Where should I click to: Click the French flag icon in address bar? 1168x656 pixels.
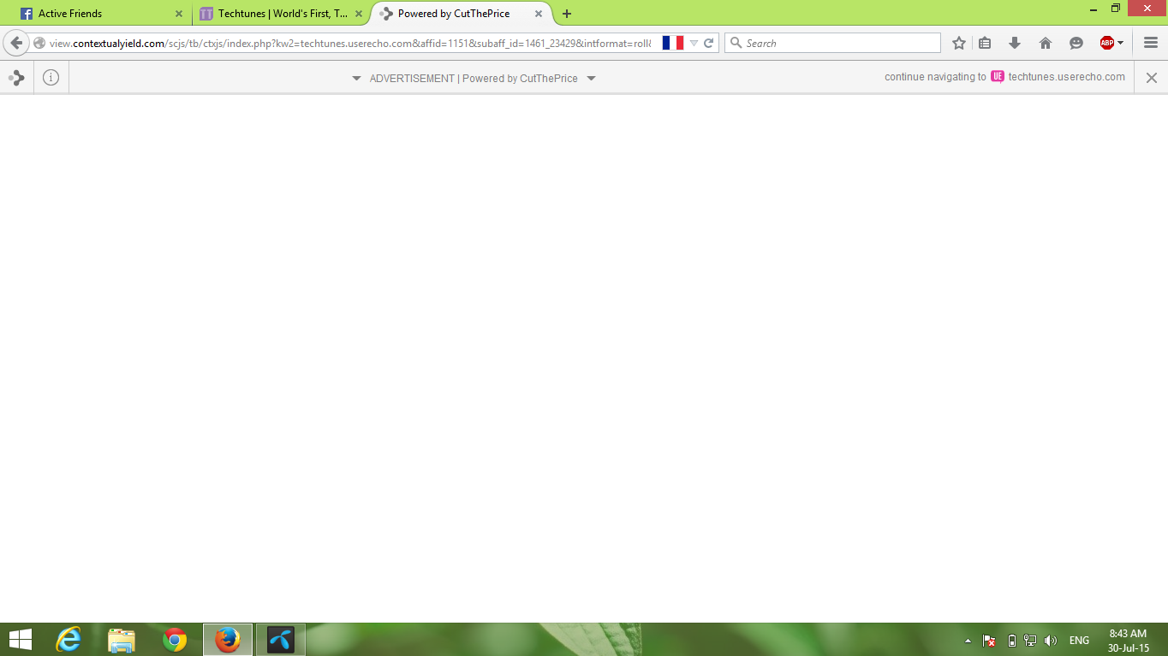tap(672, 43)
